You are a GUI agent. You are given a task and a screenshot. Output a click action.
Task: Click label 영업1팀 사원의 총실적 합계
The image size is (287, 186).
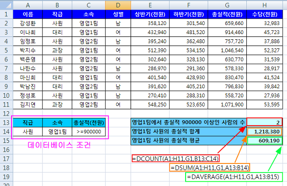[189, 131]
